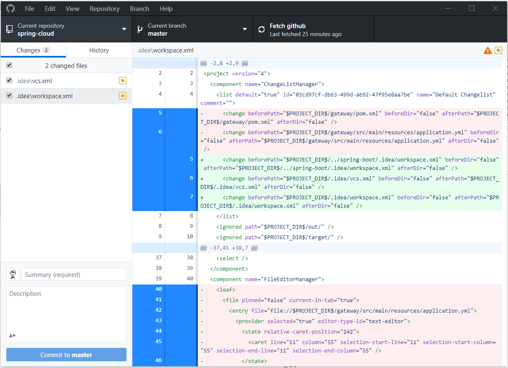
Task: Open the Help menu
Action: pyautogui.click(x=166, y=8)
